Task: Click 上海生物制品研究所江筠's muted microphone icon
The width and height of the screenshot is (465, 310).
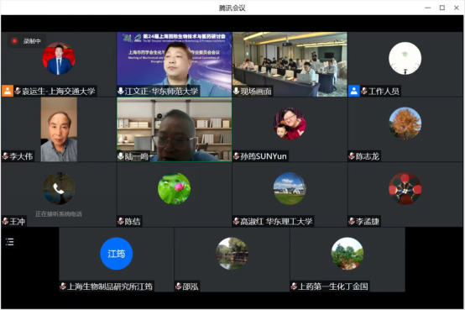Action: coord(63,286)
